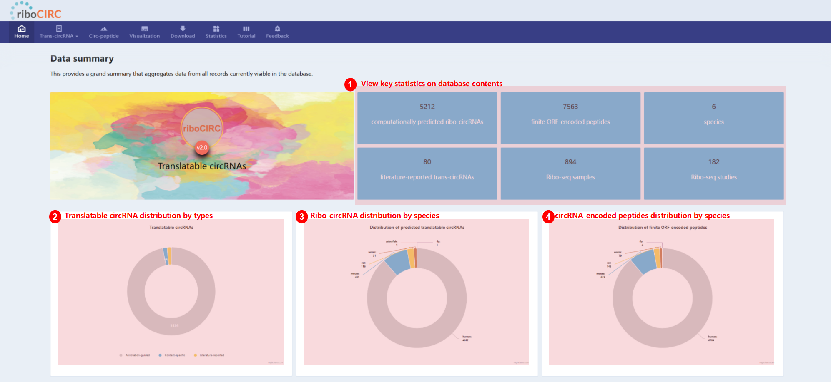Click the 5212 predicted ribo-circRNAs tile
This screenshot has height=382, width=831.
427,118
